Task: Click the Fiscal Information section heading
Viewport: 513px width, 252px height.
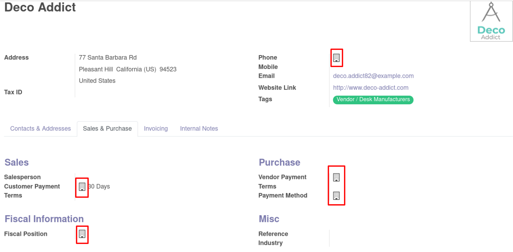Action: click(x=44, y=219)
